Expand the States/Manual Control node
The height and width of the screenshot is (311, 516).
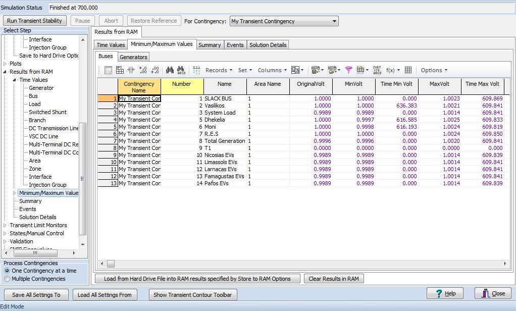pos(5,233)
